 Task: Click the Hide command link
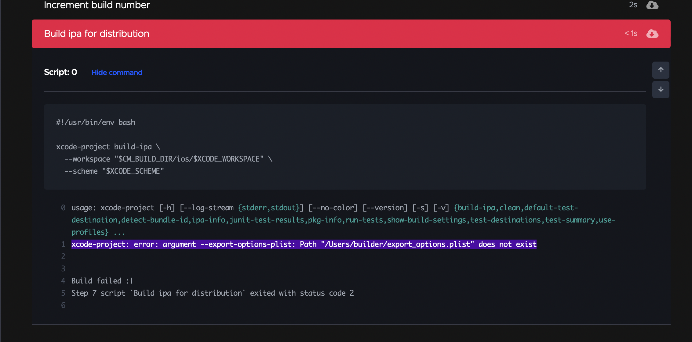(x=117, y=73)
